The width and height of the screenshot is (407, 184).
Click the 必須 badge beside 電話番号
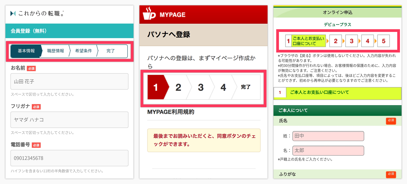(36, 145)
